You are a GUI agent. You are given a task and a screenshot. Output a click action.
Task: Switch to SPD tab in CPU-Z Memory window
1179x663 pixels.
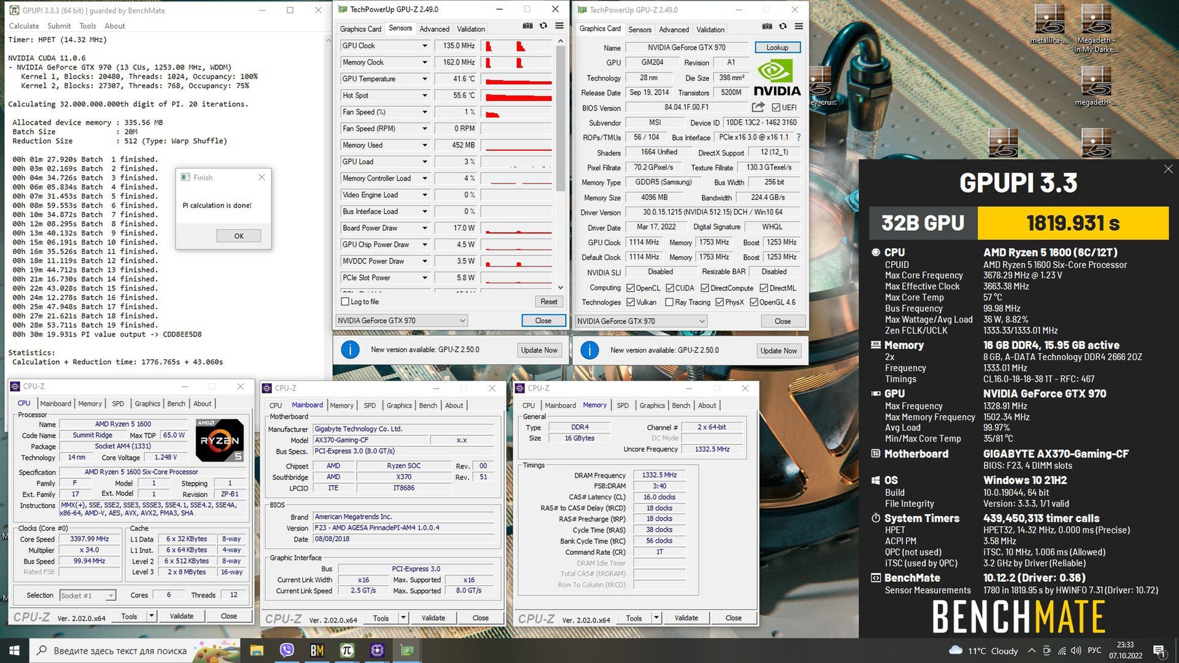623,405
